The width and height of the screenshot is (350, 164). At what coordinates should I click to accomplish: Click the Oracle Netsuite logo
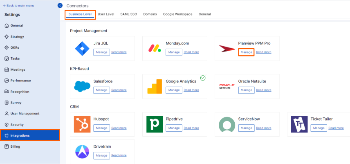pos(227,86)
